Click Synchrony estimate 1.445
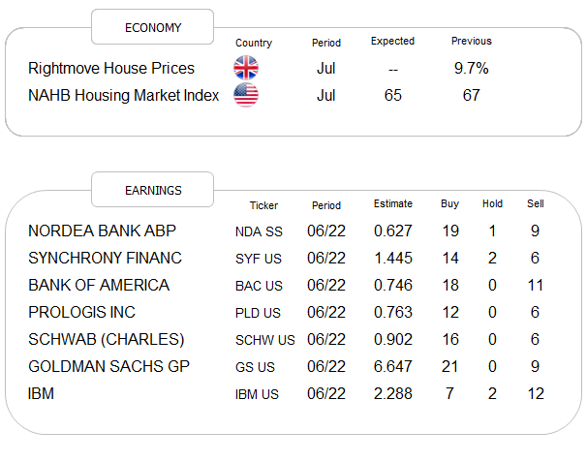Screen dimensions: 587x462 (x=393, y=258)
